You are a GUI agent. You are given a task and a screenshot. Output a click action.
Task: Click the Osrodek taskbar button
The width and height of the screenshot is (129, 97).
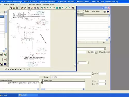tap(9, 95)
